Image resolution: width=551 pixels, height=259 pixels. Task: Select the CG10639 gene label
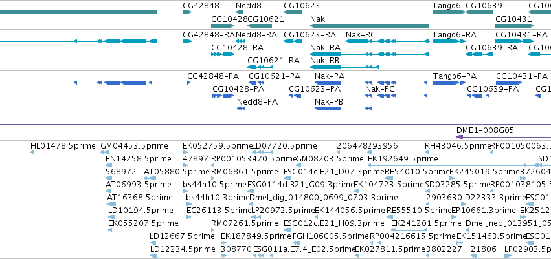pos(484,6)
